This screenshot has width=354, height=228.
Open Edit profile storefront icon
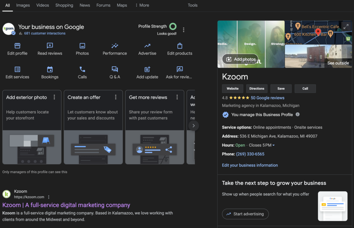[17, 46]
